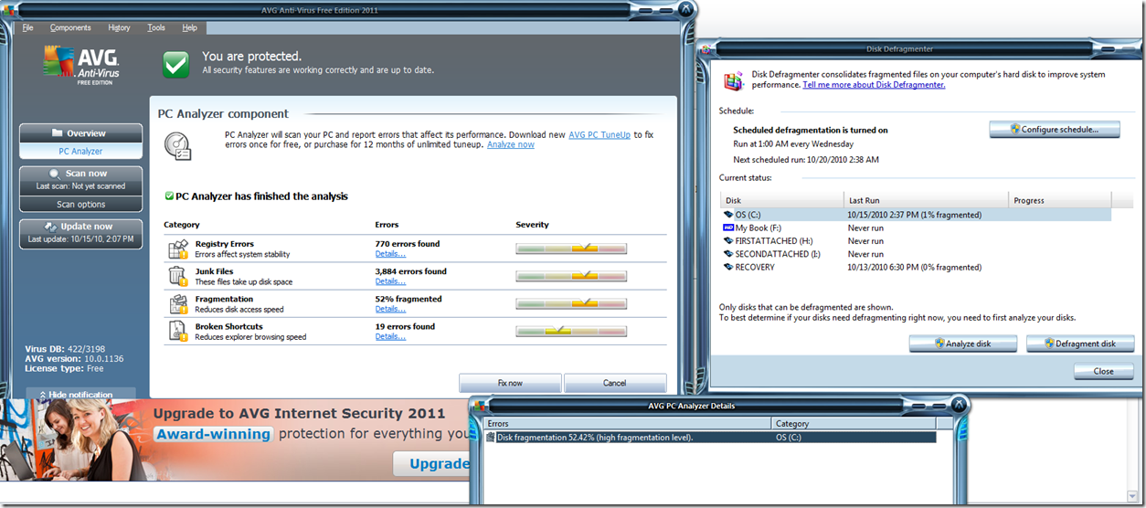1146x508 pixels.
Task: Click the Scan options button
Action: point(80,205)
